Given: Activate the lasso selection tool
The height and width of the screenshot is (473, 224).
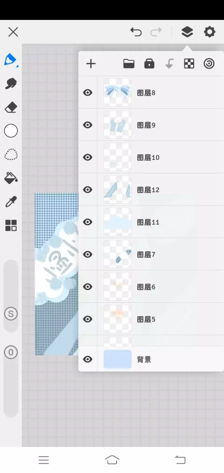Looking at the screenshot, I should [11, 154].
